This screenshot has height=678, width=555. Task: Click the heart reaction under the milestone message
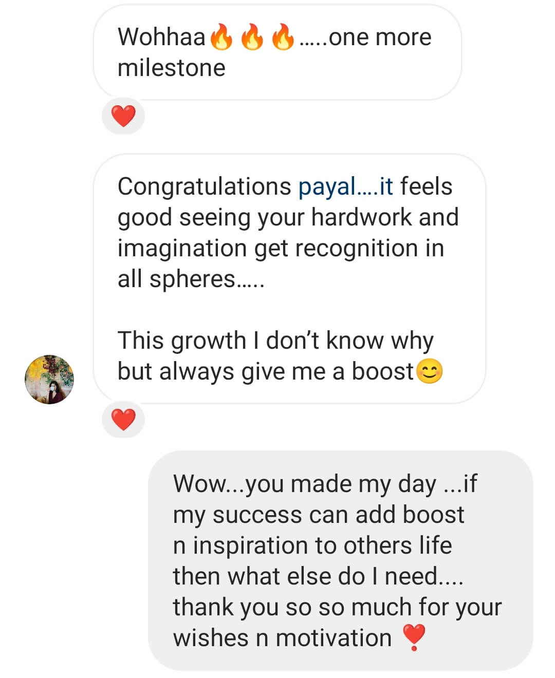[123, 116]
